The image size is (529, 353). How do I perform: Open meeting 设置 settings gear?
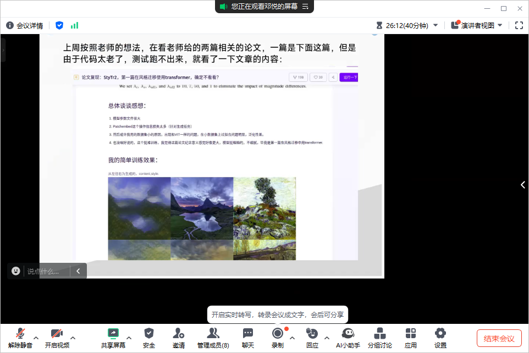click(440, 338)
